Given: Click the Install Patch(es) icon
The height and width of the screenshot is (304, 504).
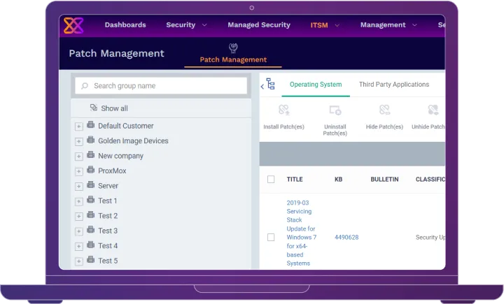Looking at the screenshot, I should (x=283, y=110).
